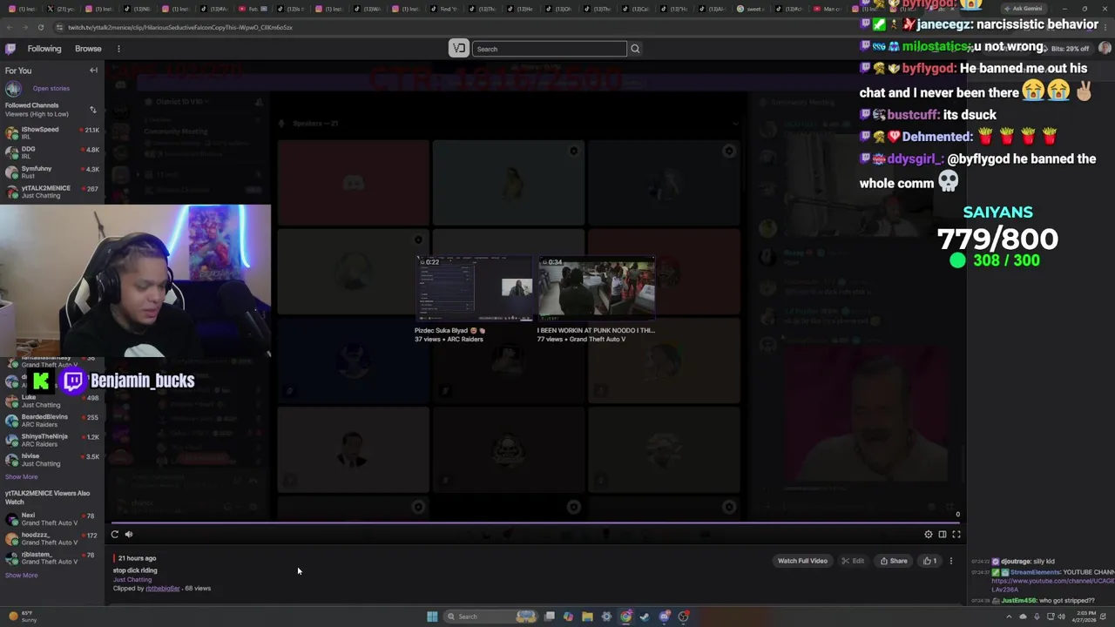Click the Edit clip button
Image resolution: width=1115 pixels, height=627 pixels.
click(x=853, y=561)
